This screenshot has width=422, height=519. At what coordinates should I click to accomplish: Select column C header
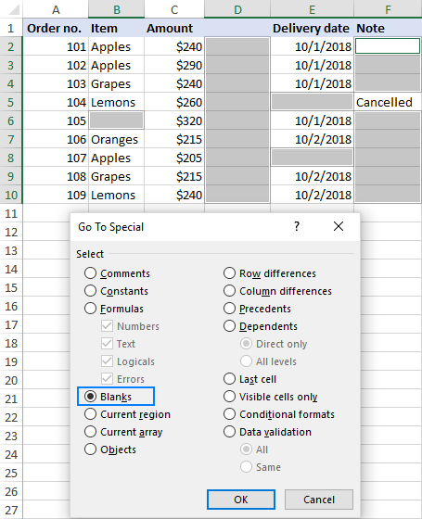[174, 9]
